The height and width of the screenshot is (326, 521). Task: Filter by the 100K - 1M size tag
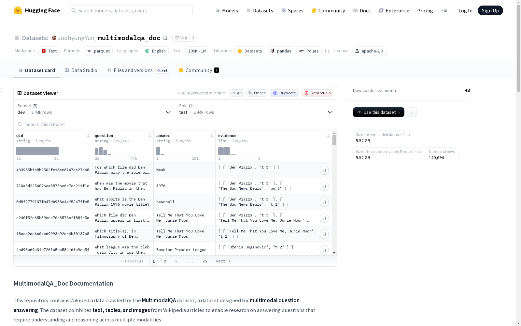pyautogui.click(x=197, y=51)
